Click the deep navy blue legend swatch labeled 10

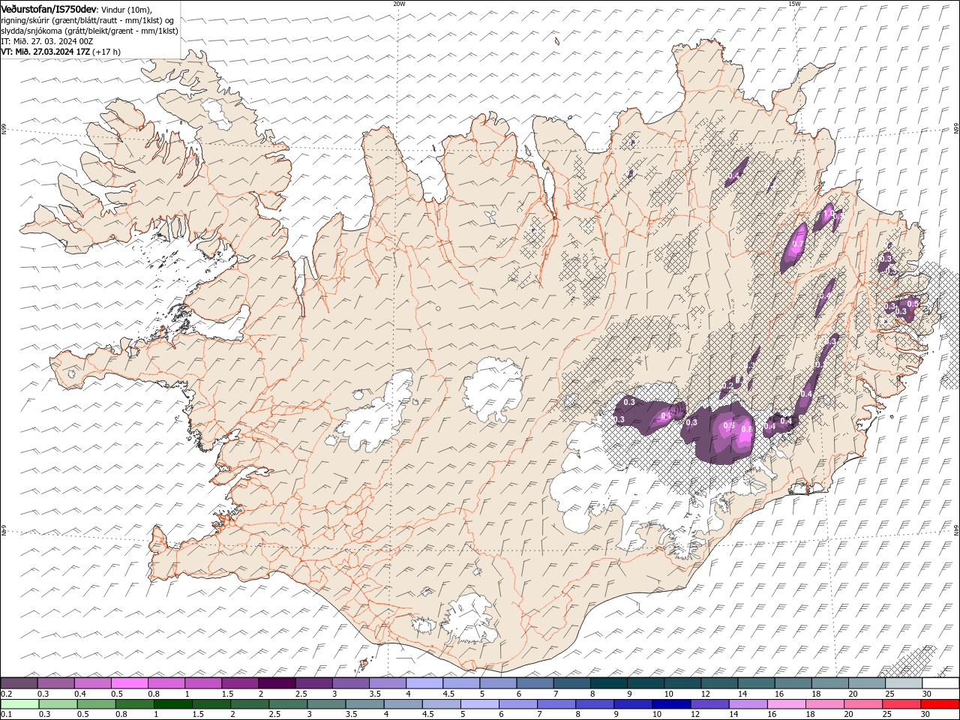point(672,704)
